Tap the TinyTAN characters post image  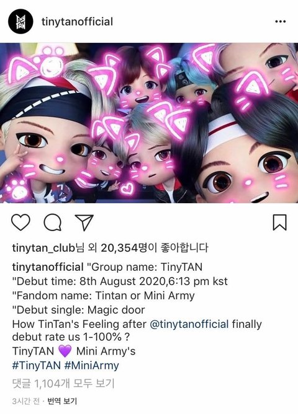[149, 123]
